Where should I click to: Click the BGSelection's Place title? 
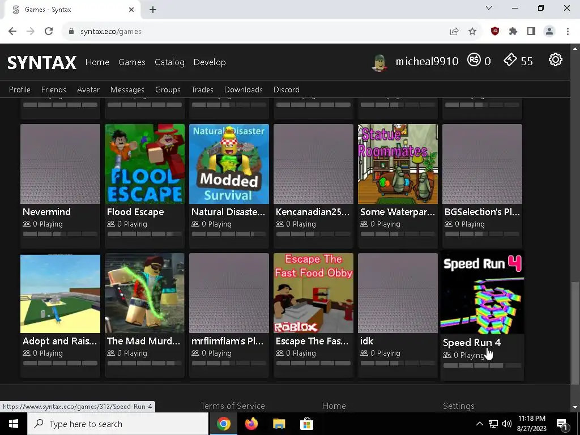482,212
